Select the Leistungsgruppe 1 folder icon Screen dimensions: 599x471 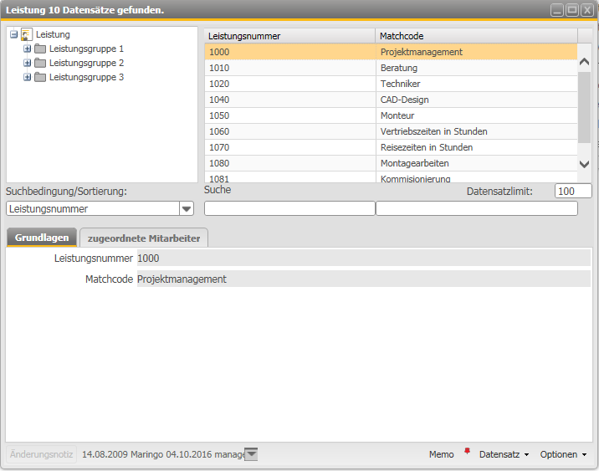click(40, 49)
